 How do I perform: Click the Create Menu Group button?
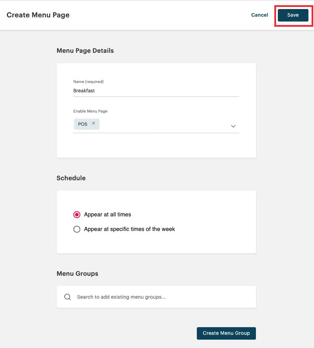tap(226, 333)
